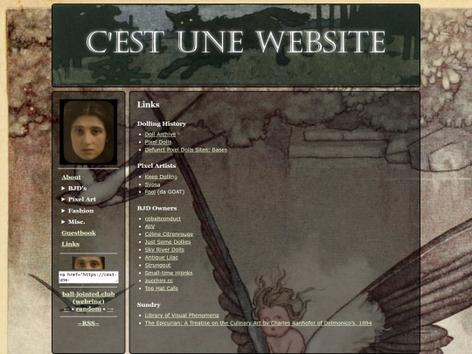The image size is (472, 354).
Task: Click the eyes site button image
Action: coord(88,263)
